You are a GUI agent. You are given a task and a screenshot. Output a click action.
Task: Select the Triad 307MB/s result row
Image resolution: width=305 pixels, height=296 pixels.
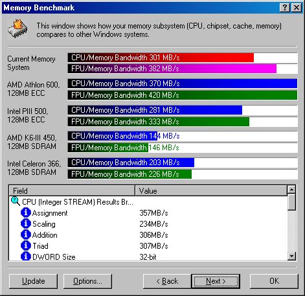(x=148, y=245)
